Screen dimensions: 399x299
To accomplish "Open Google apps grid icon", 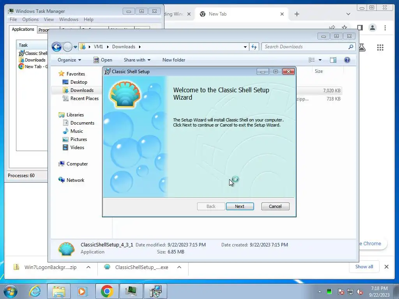I will click(380, 47).
